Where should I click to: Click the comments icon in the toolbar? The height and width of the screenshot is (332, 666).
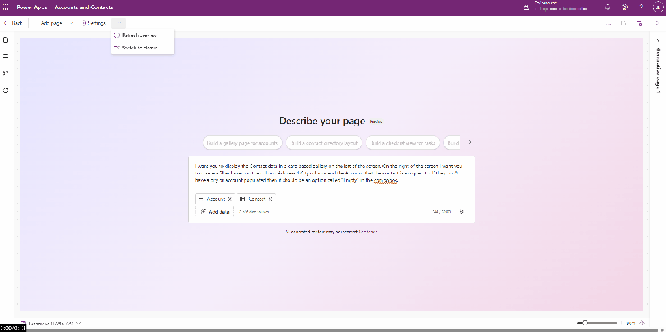click(608, 23)
